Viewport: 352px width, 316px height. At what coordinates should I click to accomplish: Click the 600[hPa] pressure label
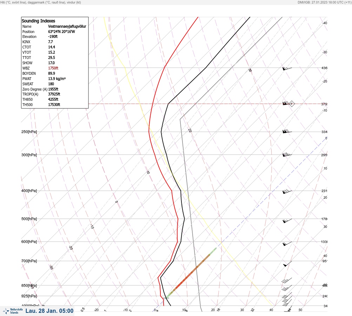[29, 242]
